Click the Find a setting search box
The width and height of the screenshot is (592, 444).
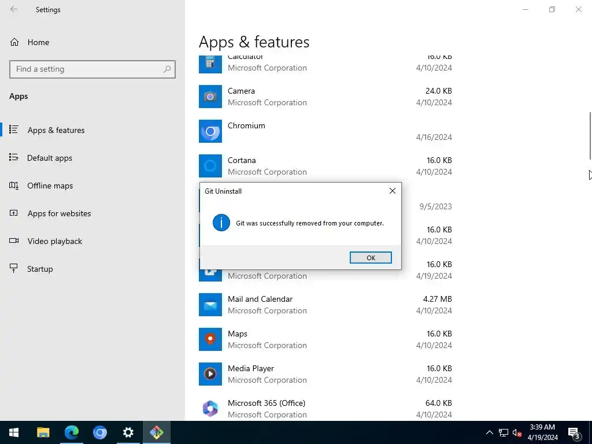(92, 69)
